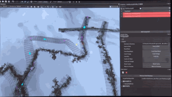Click the Geometry Directory path field
This screenshot has height=97, width=172.
click(x=155, y=44)
